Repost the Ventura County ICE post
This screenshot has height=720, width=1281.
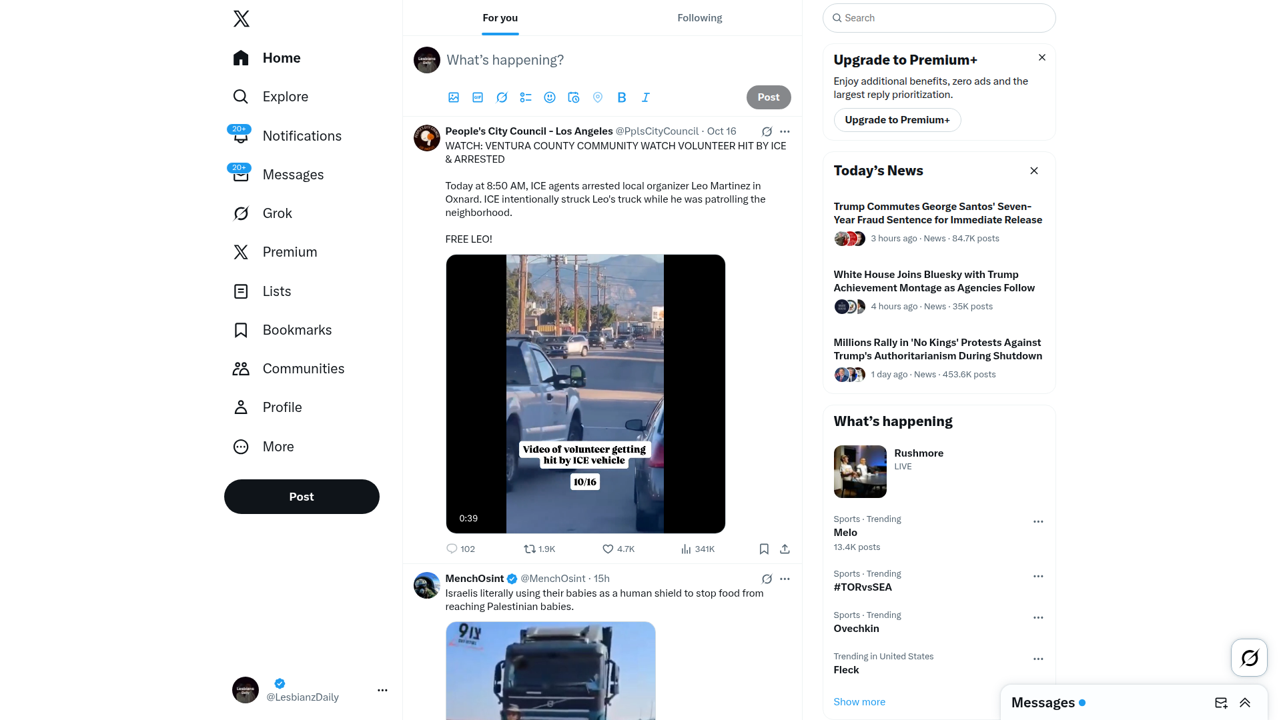[540, 549]
